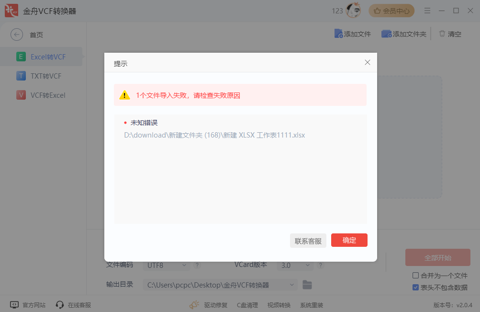
Task: Click the red V icon for VCF转Excel
Action: tap(21, 95)
